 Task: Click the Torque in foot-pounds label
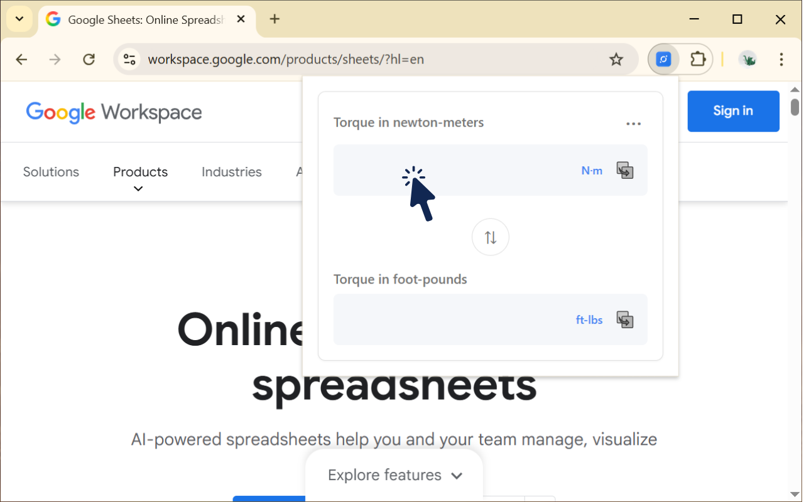[x=400, y=279]
